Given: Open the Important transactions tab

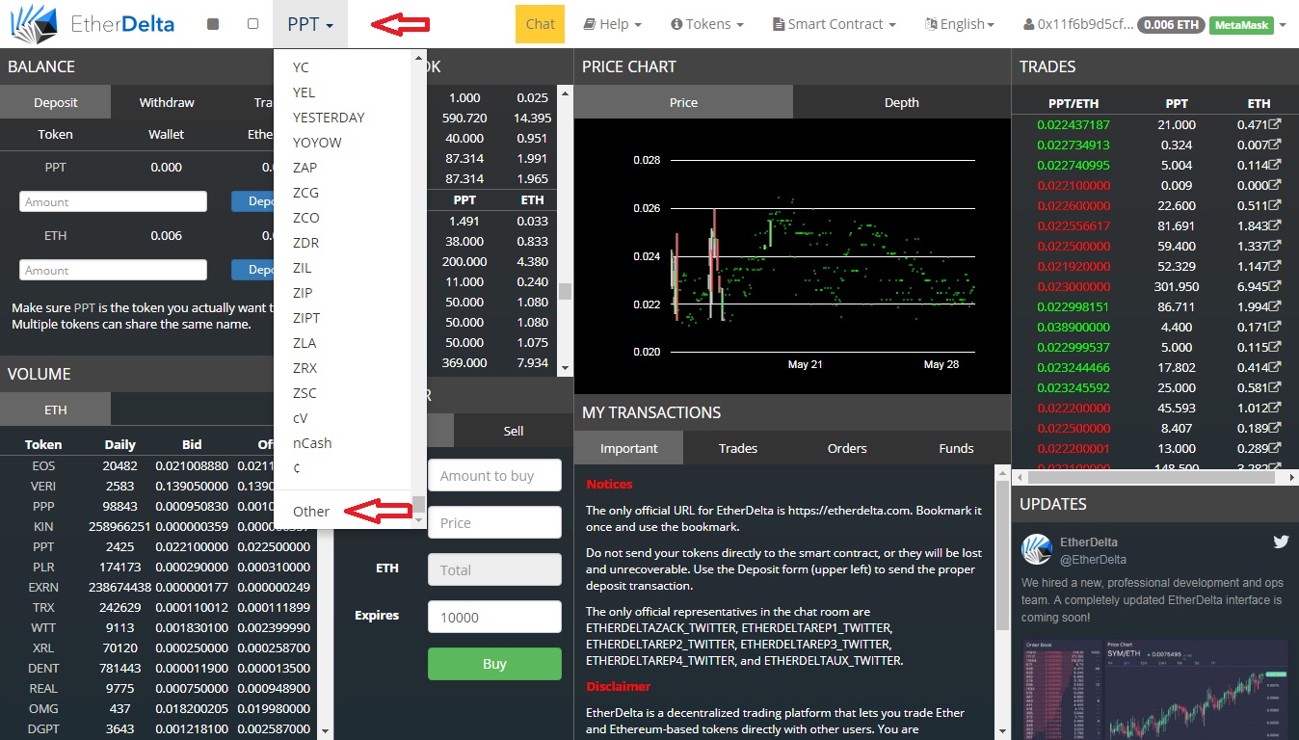Looking at the screenshot, I should point(628,448).
